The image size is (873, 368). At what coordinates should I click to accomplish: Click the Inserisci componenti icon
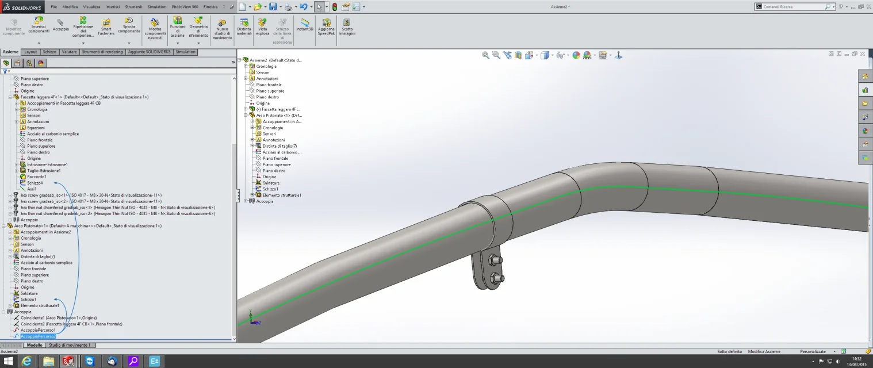click(39, 20)
